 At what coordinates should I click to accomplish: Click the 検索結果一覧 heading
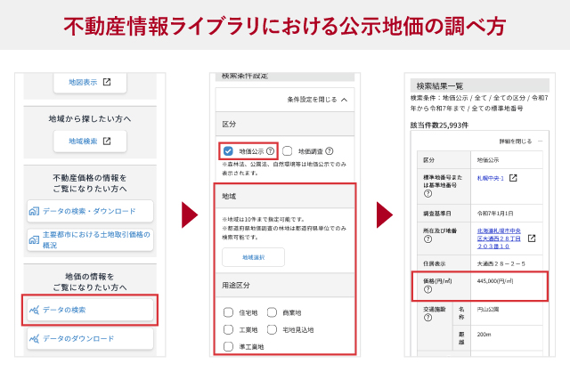coord(440,86)
